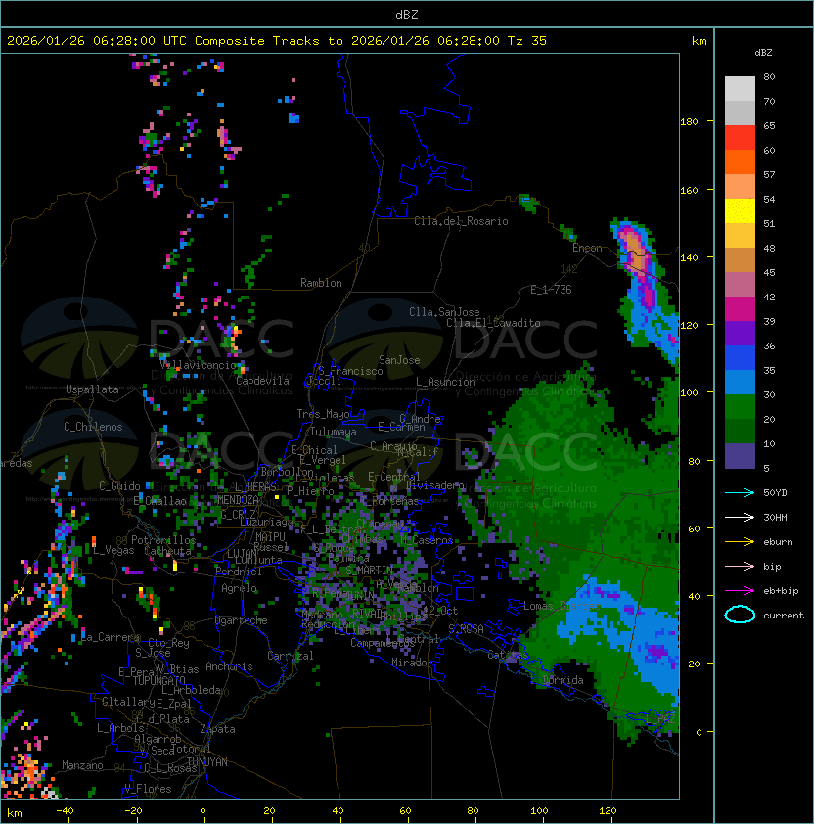Click the 'Uspallata' map label
The width and height of the screenshot is (814, 824).
(92, 389)
